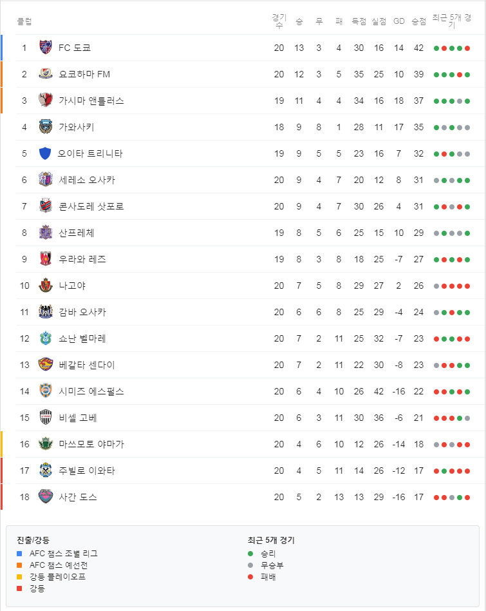Click the 감바 오사카 team name
This screenshot has width=486, height=611.
[x=82, y=312]
